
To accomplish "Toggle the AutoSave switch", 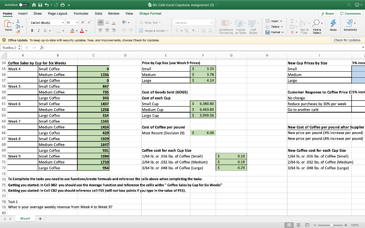I will [x=24, y=5].
